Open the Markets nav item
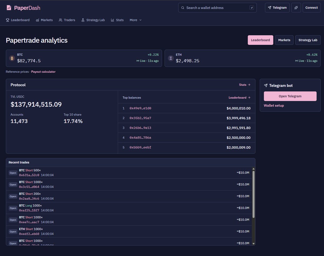 tap(44, 20)
